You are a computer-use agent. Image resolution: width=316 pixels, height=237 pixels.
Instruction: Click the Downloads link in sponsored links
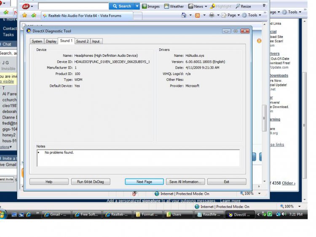[279, 75]
